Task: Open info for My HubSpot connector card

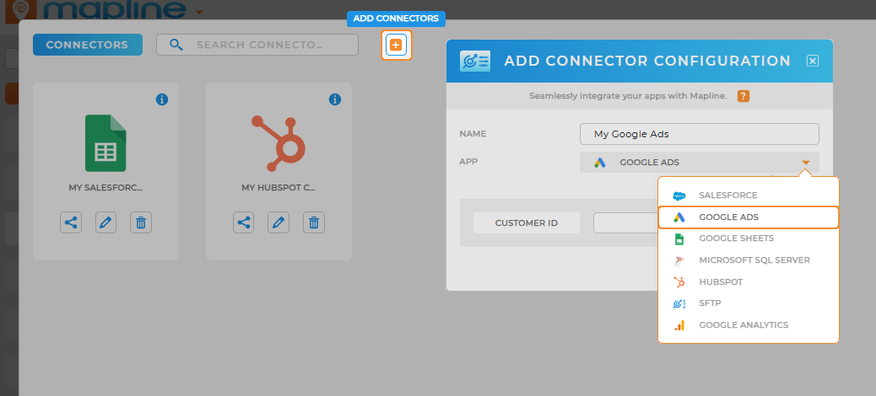Action: [334, 99]
